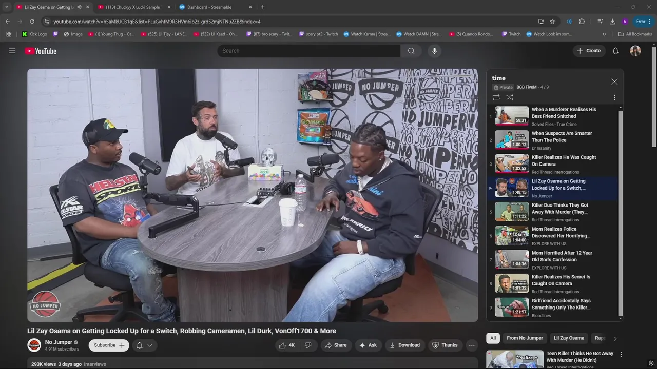Bookmark this page with star icon
657x369 pixels.
point(552,22)
